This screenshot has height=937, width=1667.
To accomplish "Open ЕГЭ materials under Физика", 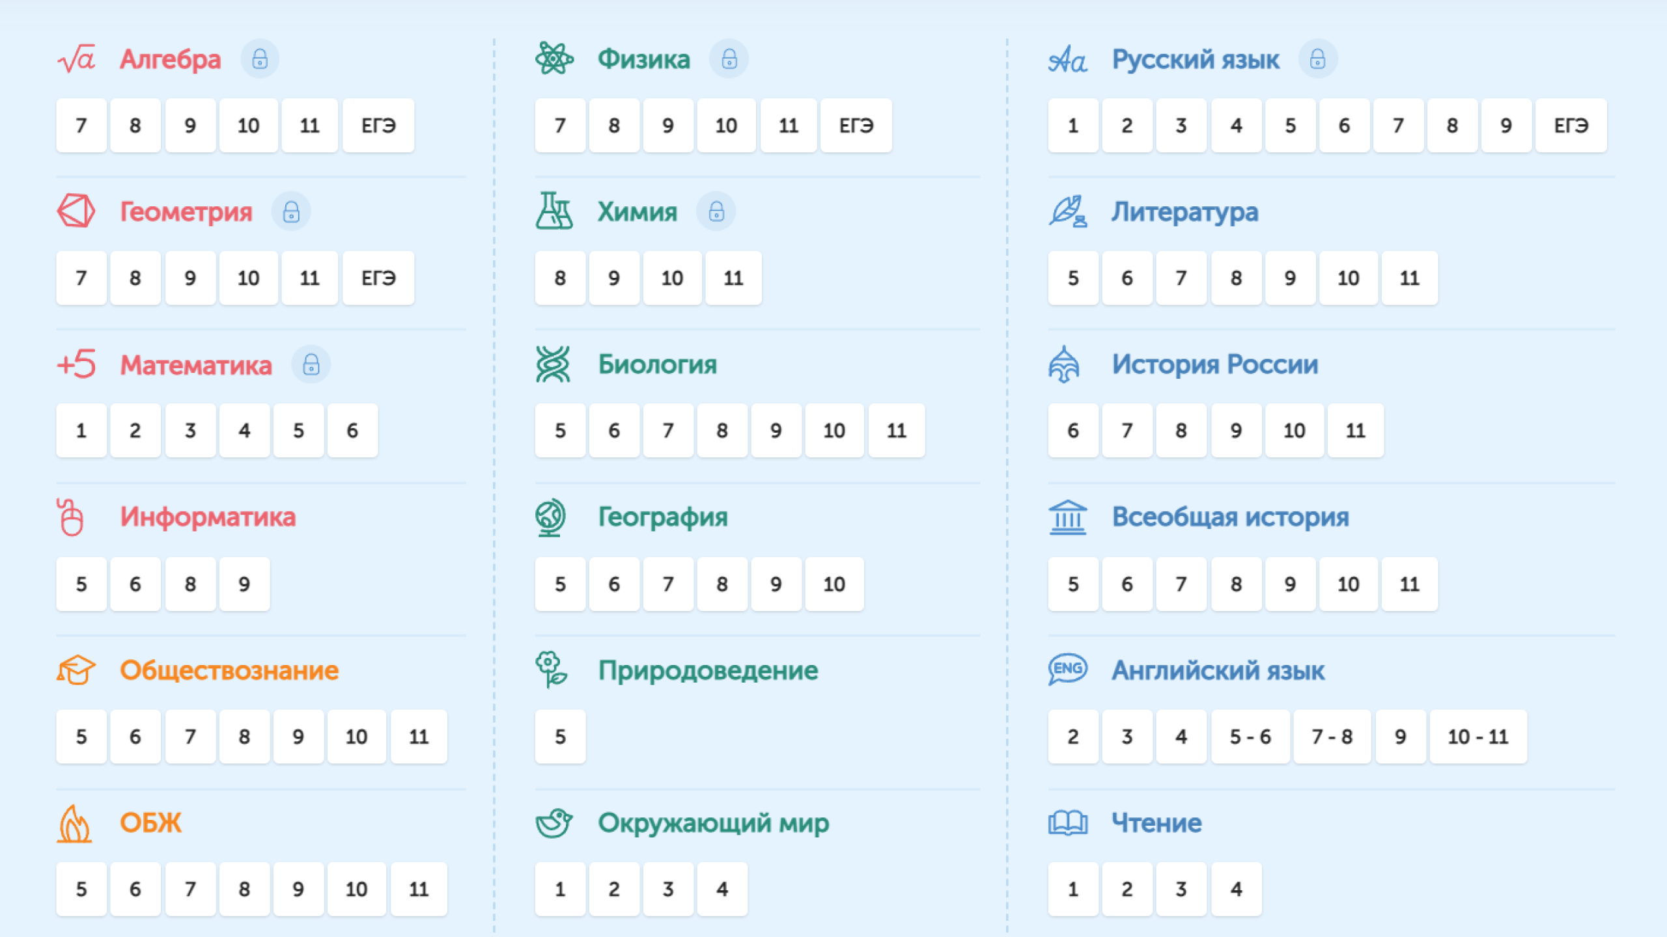I will point(856,126).
